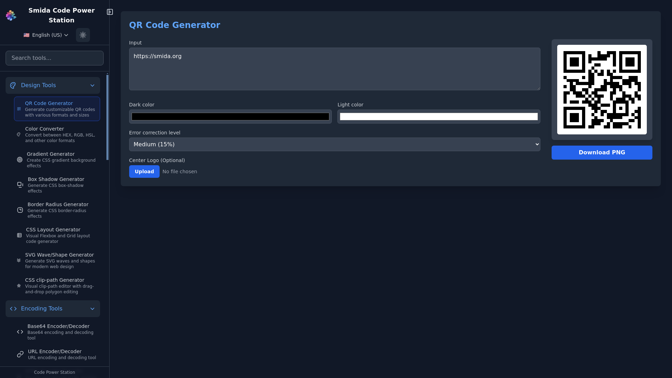The image size is (672, 378).
Task: Click the Encoding Tools code icon
Action: (x=13, y=309)
